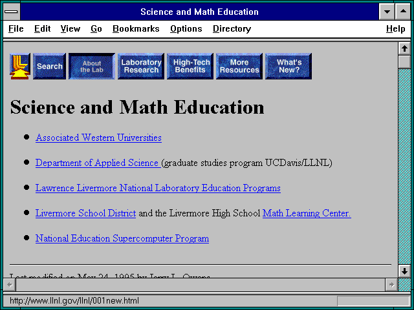Open the Livermore School District link
This screenshot has width=414, height=310.
(86, 213)
